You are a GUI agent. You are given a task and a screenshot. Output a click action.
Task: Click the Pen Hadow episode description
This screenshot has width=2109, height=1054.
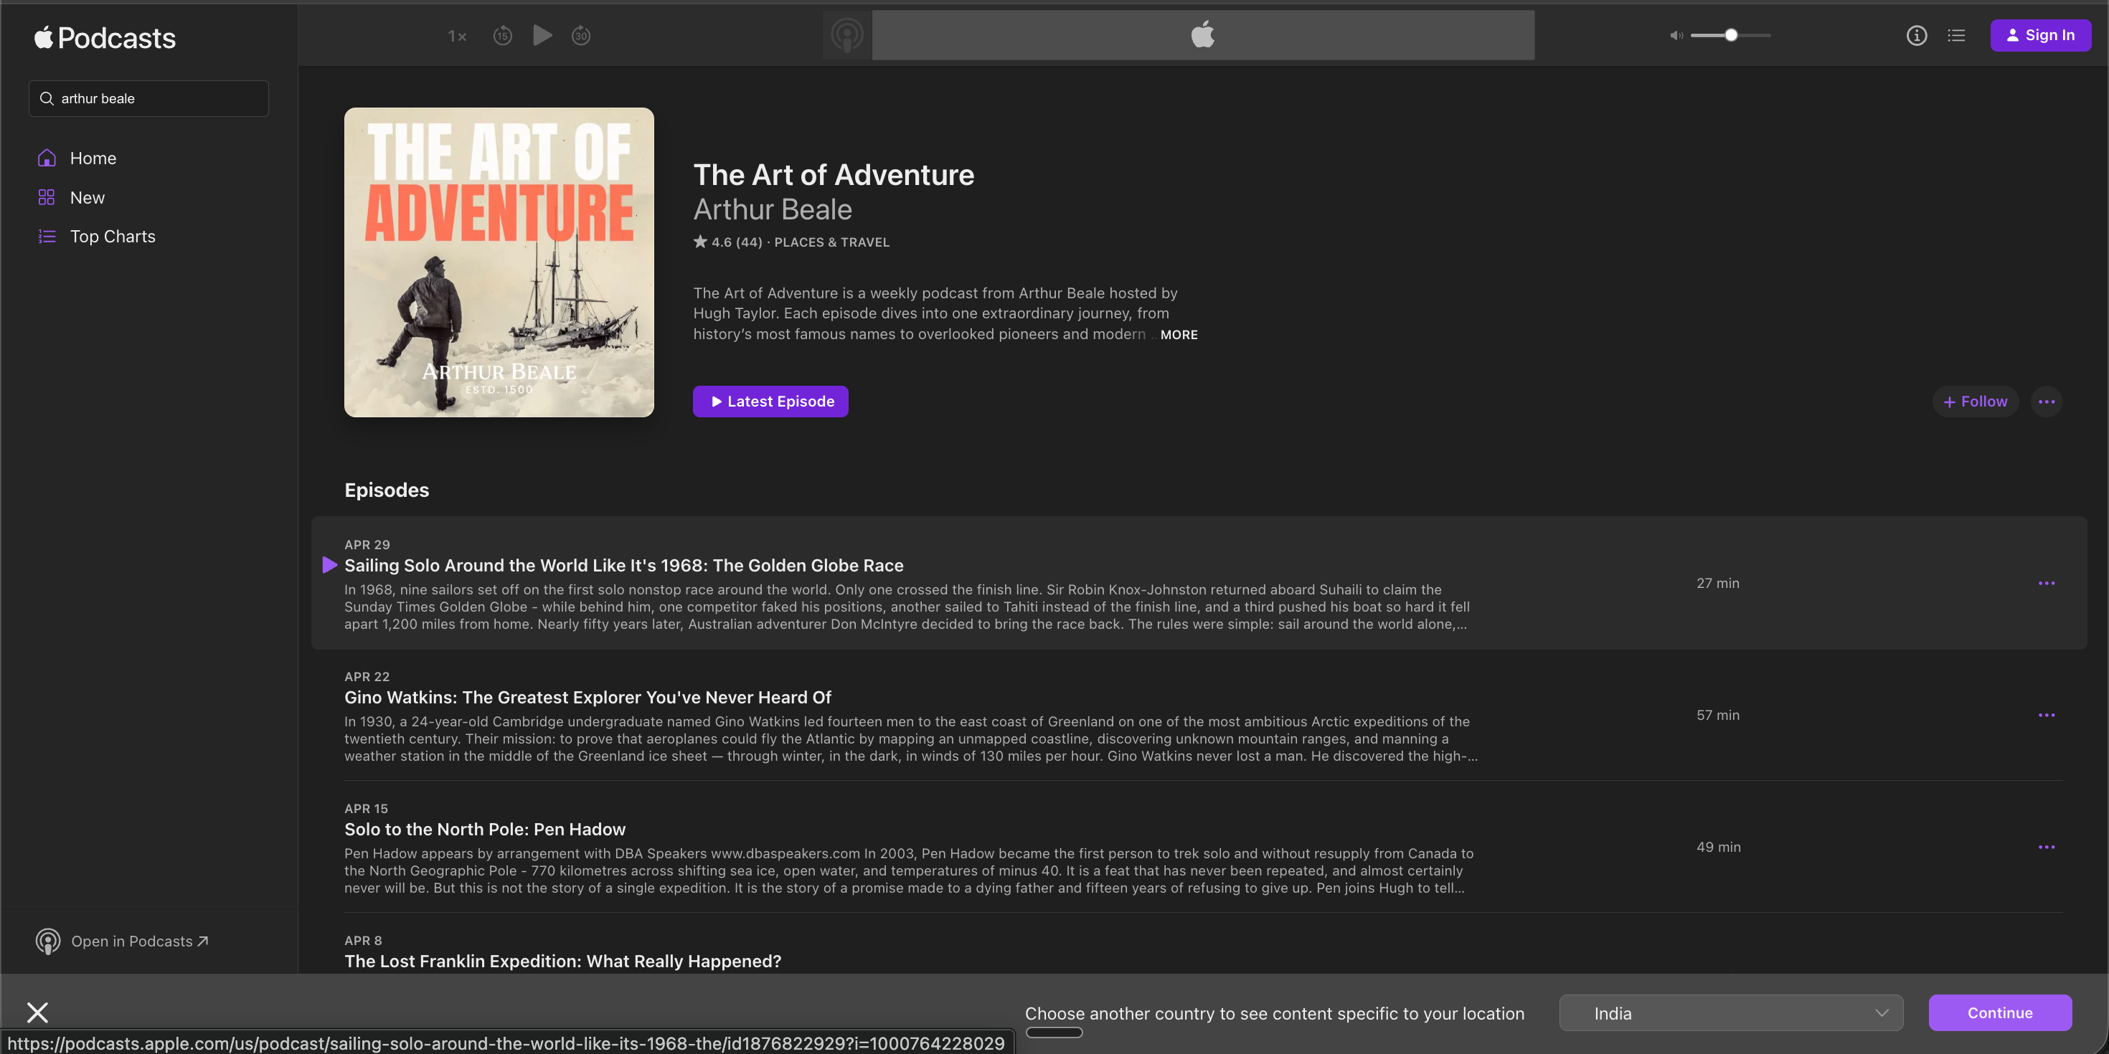[x=909, y=870]
